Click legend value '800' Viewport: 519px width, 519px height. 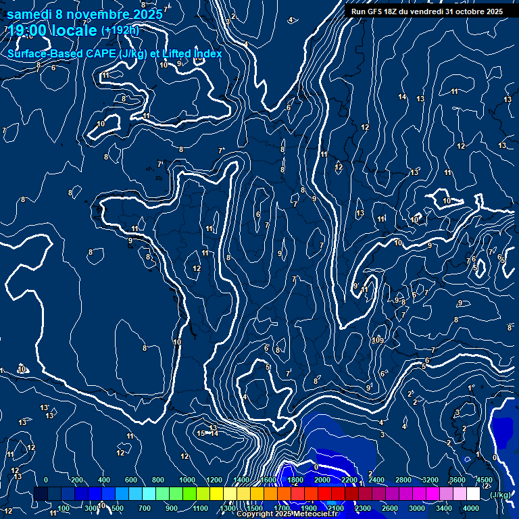point(158,480)
